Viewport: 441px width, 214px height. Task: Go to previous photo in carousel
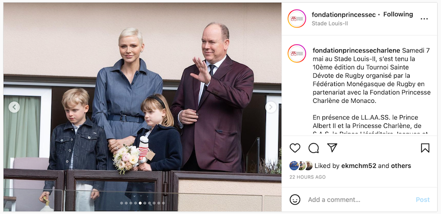click(14, 107)
